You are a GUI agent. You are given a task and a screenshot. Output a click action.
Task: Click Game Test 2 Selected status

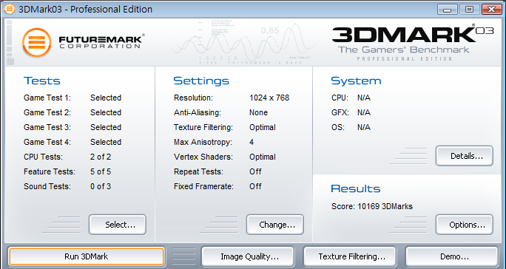click(x=106, y=112)
